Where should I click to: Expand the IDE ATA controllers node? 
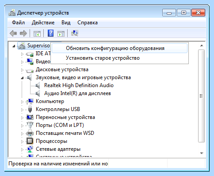(22, 54)
